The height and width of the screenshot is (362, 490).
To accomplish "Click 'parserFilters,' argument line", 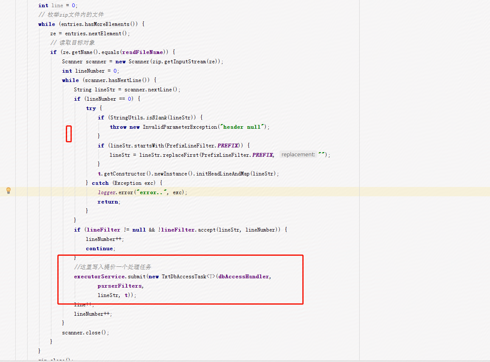I will (x=121, y=286).
